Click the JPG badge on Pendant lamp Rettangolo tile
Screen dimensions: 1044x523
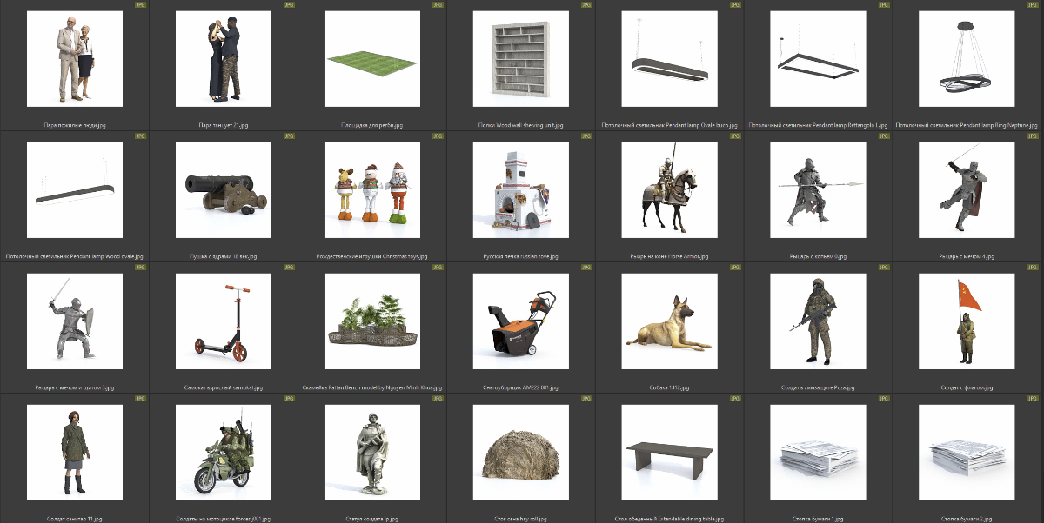(884, 5)
